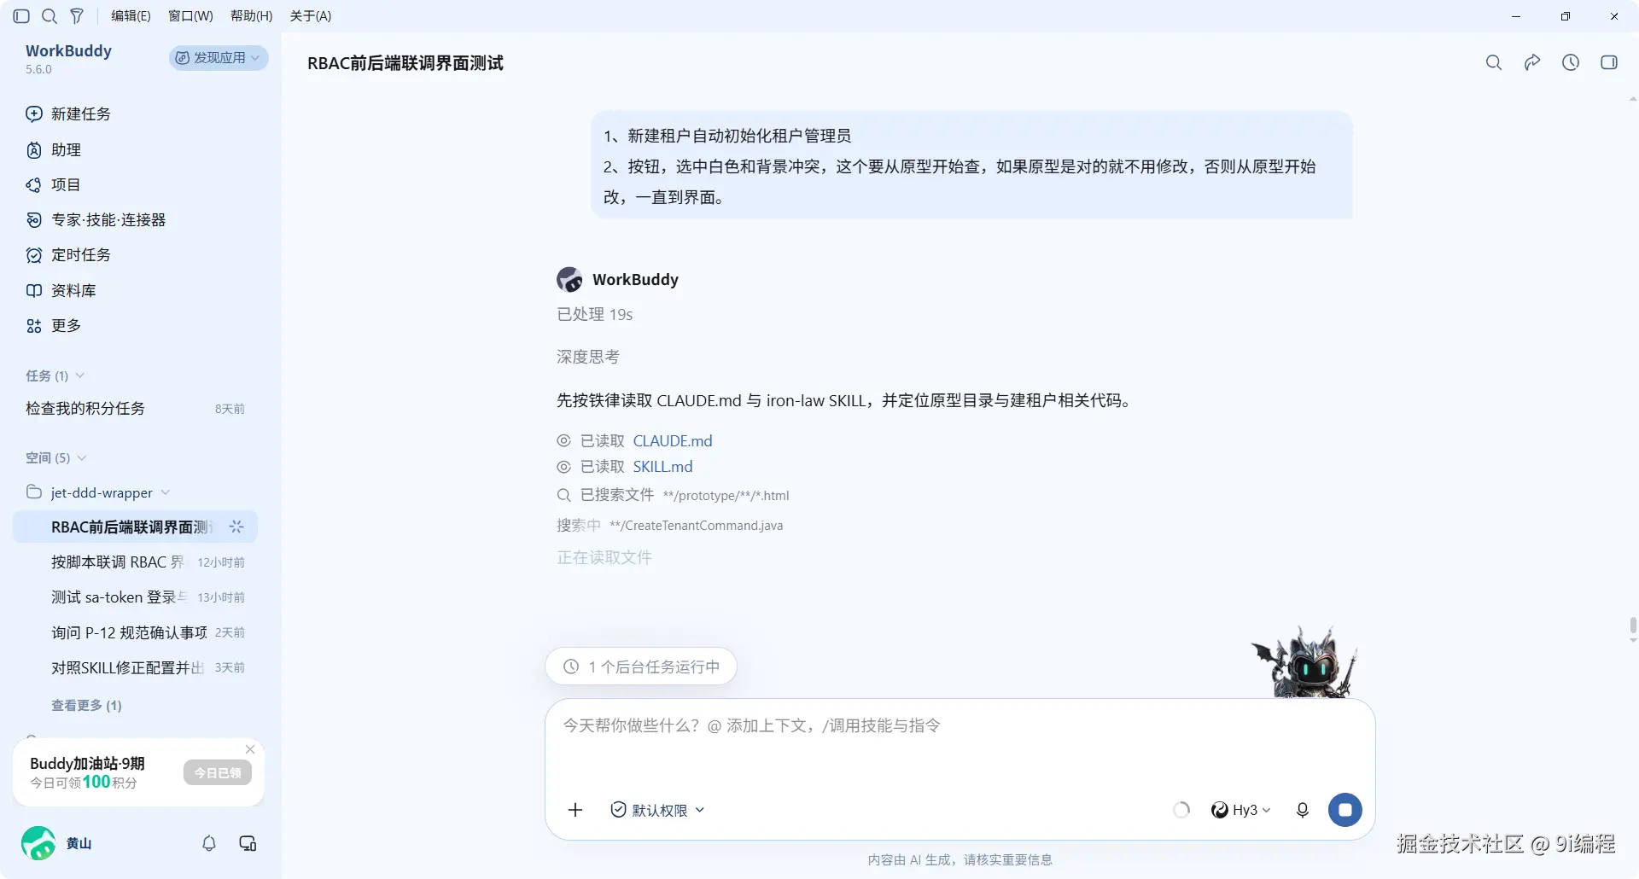
Task: Click the chat feedback icon beside the bell
Action: tap(248, 843)
